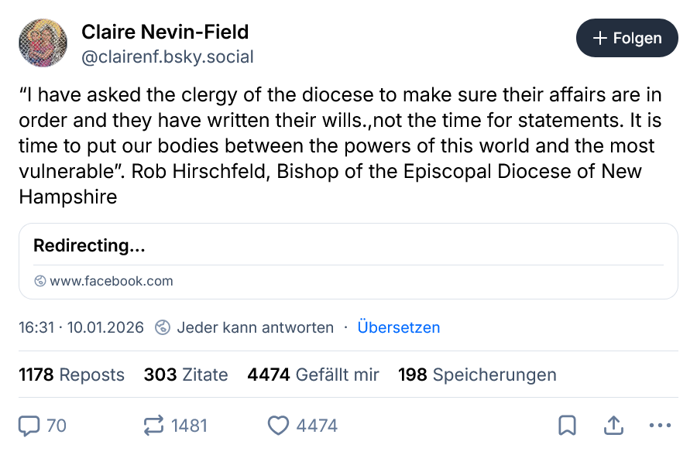
Task: Click the Claire Nevin-Field display name
Action: (165, 32)
